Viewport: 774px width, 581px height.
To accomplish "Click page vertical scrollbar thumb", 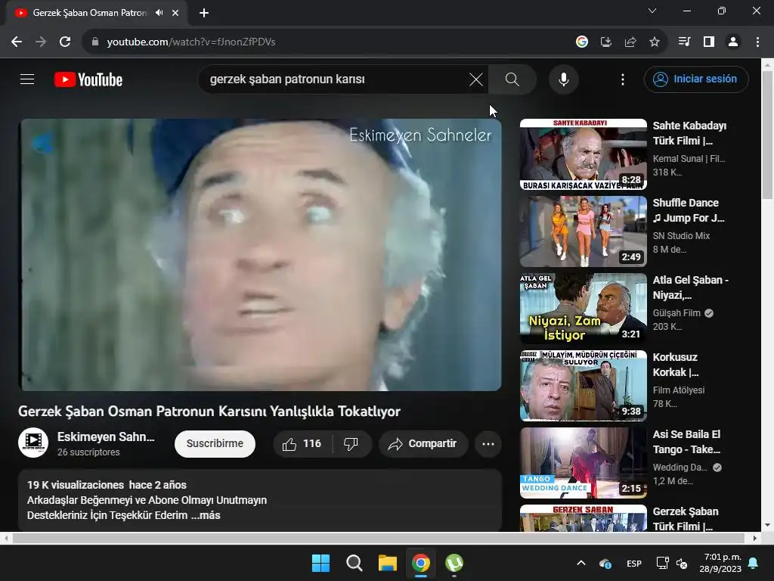I will coord(768,135).
